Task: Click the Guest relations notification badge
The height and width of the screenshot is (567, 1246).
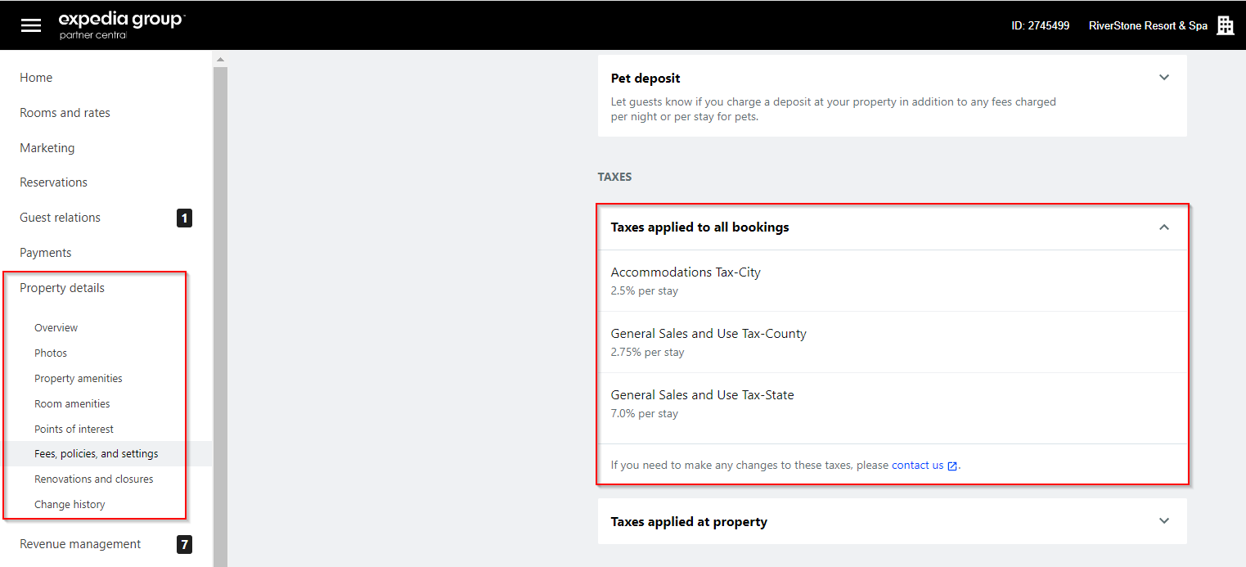Action: tap(184, 218)
